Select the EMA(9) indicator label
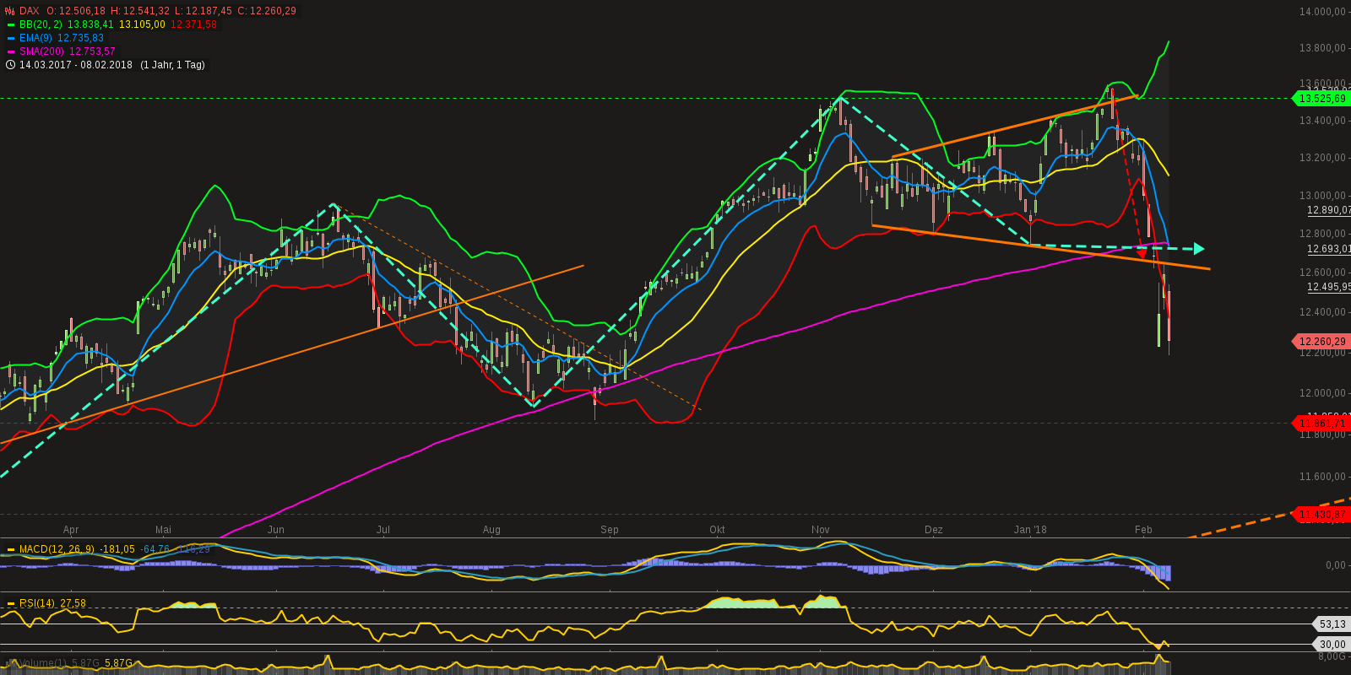This screenshot has width=1351, height=675. point(36,38)
